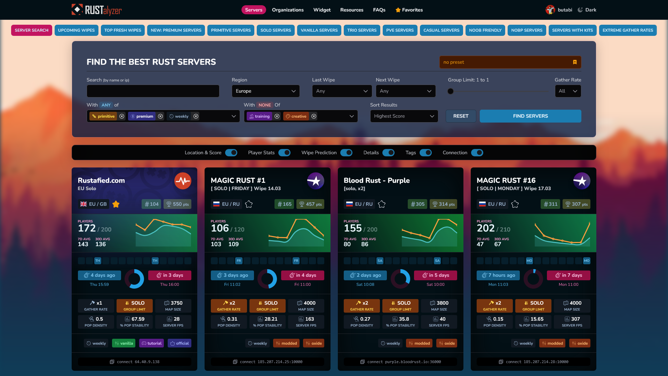Image resolution: width=668 pixels, height=376 pixels.
Task: Click the Group Limit slider handle
Action: click(451, 92)
